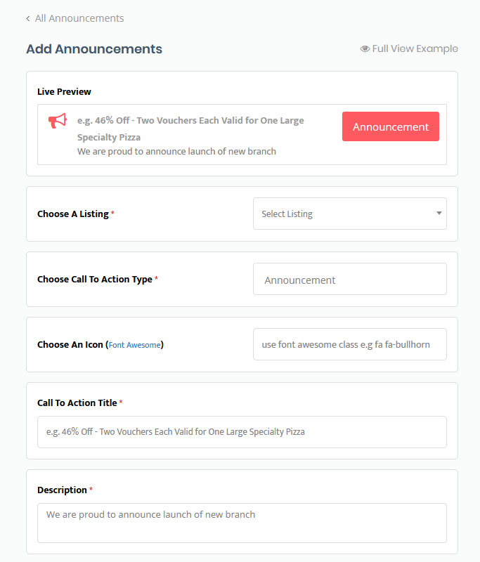Open the Full View Example link

415,48
